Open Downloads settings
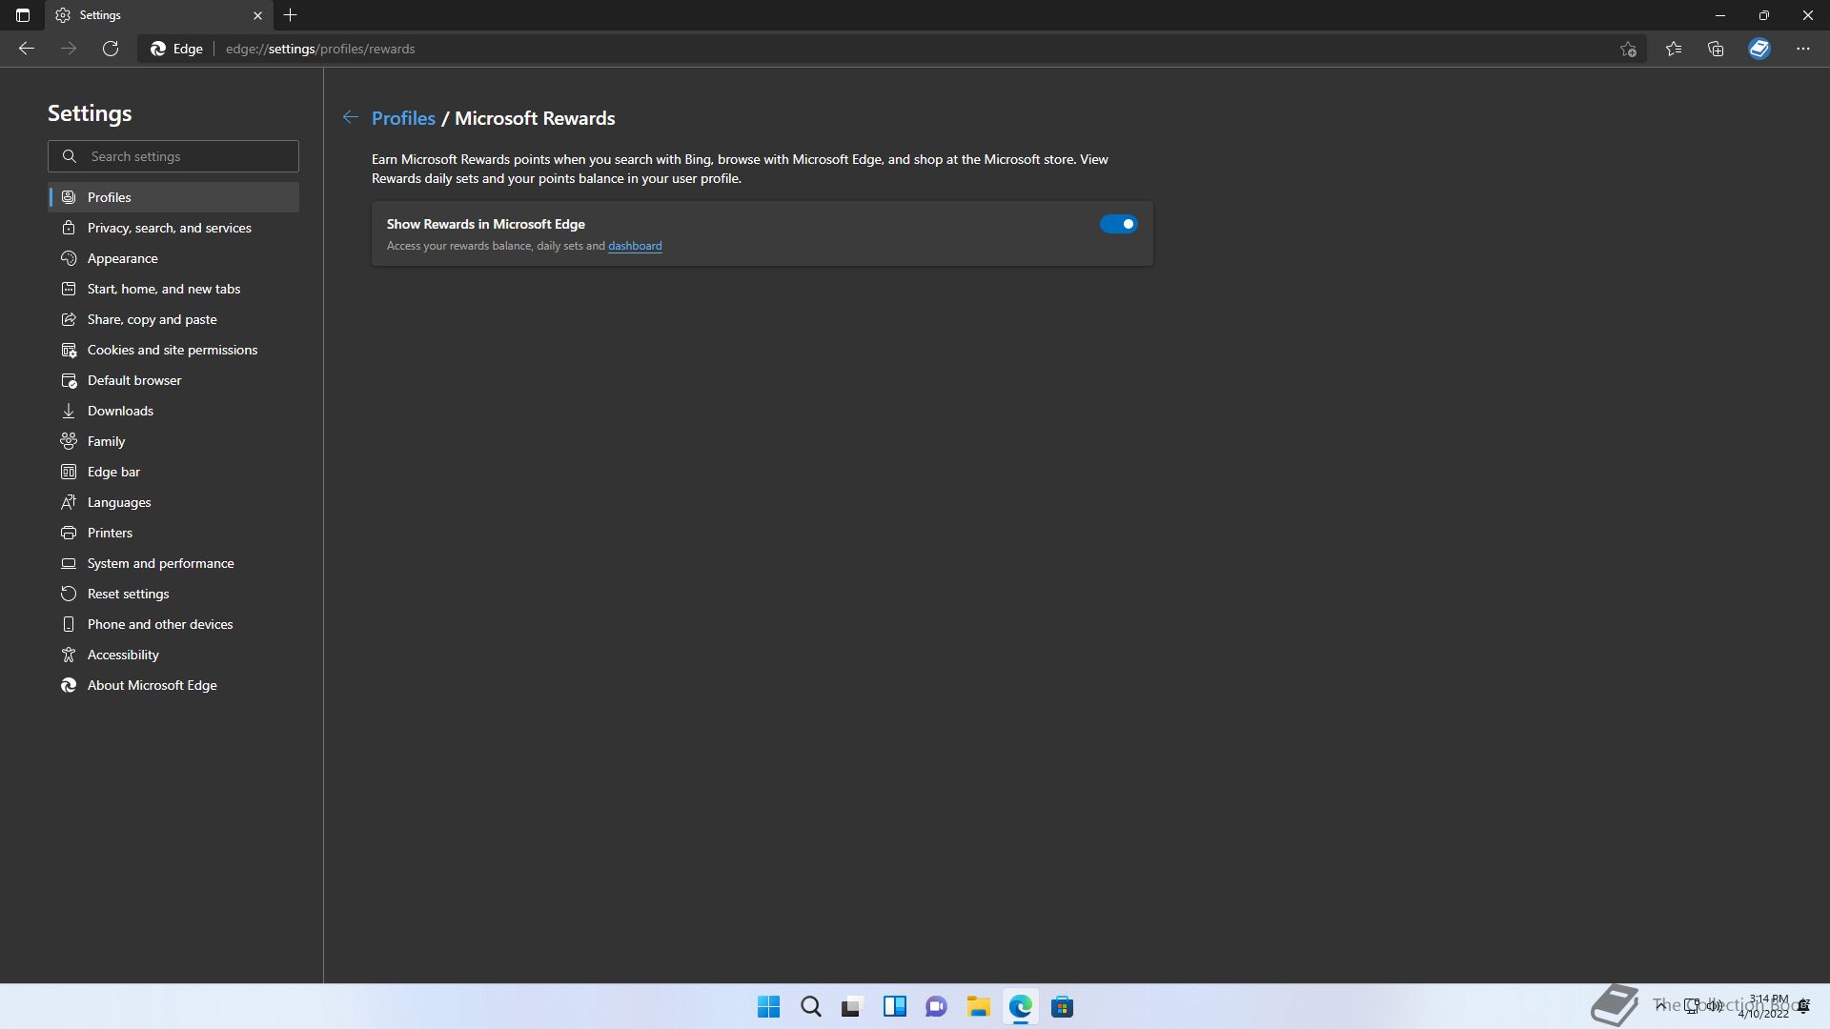The image size is (1830, 1029). click(x=173, y=411)
